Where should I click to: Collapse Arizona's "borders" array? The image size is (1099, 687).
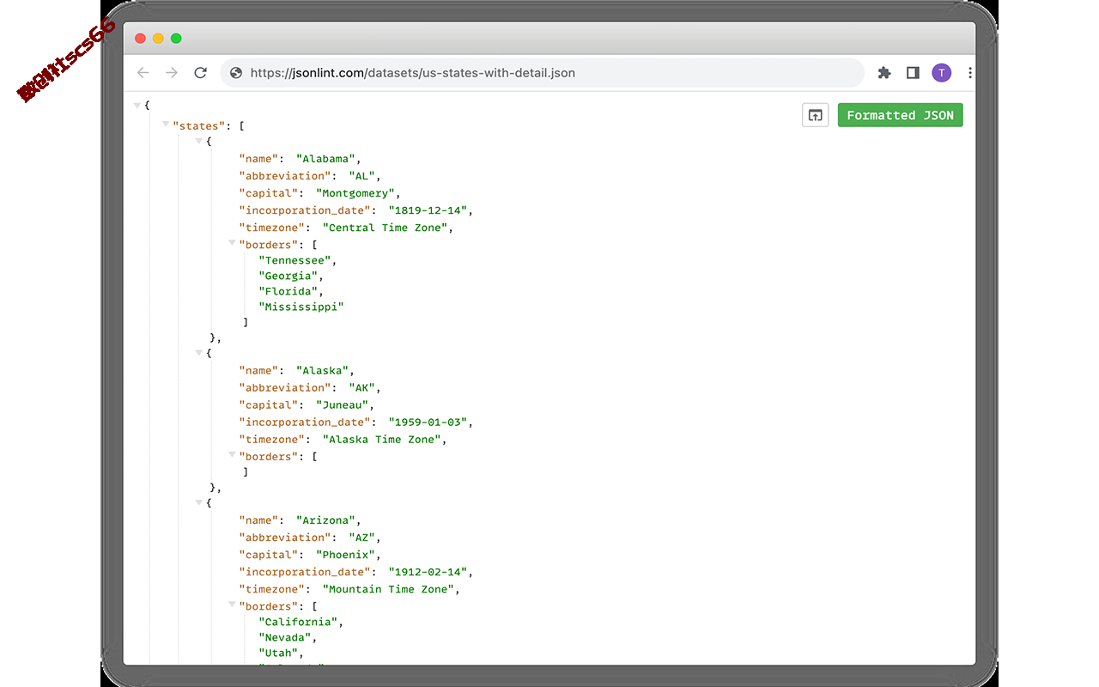pos(232,605)
